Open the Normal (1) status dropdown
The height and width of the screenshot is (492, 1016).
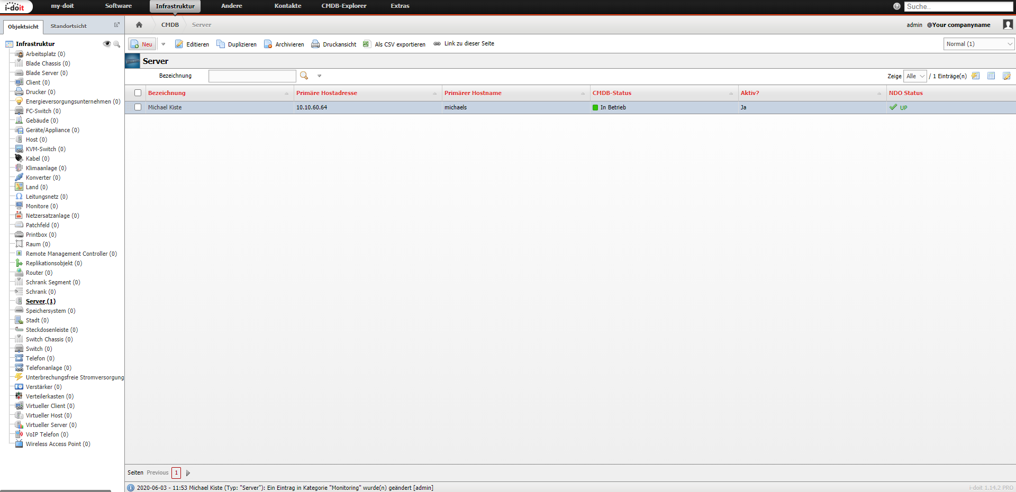pyautogui.click(x=978, y=44)
